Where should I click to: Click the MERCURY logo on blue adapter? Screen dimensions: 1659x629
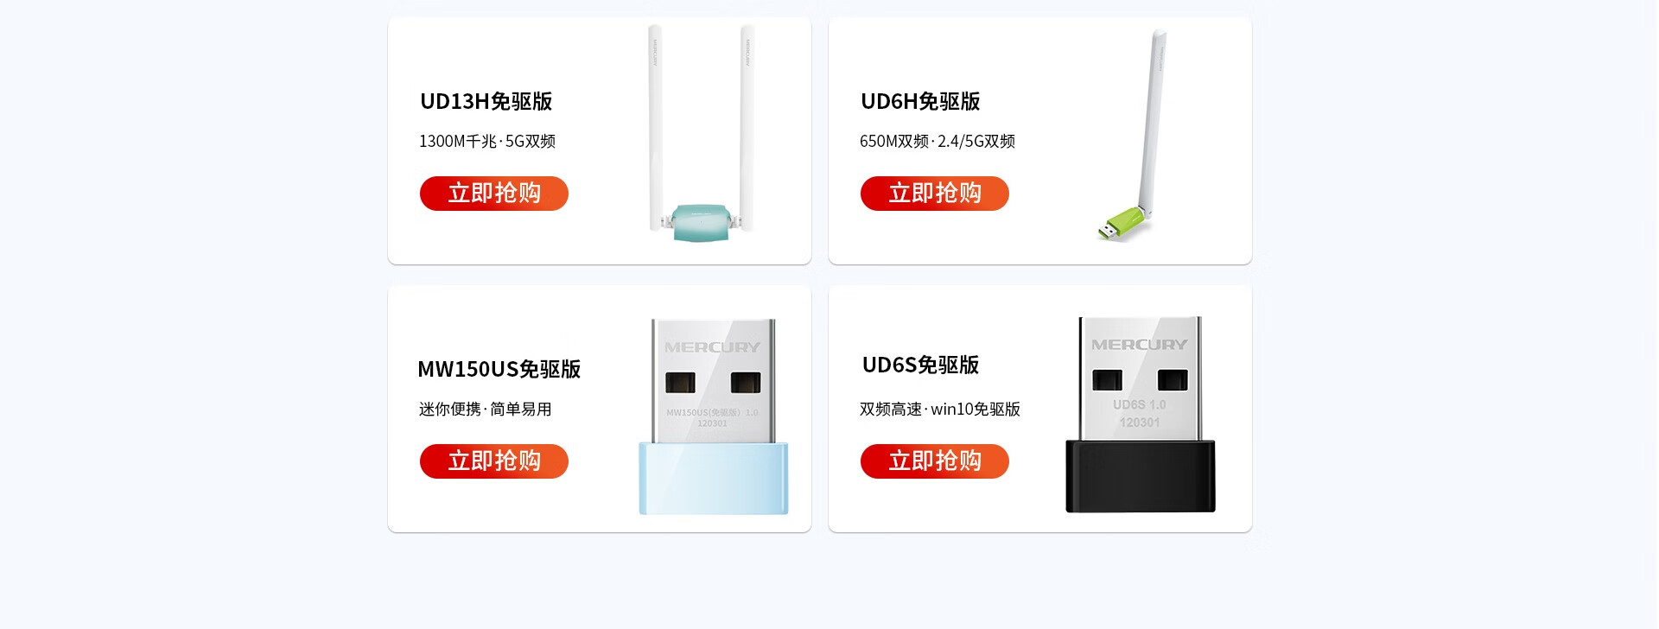click(x=713, y=347)
